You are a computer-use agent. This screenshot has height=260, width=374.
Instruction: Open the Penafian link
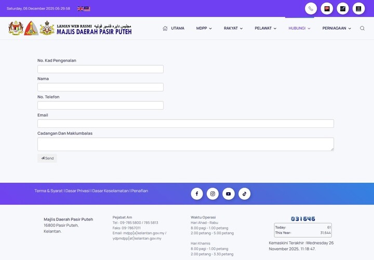point(140,191)
